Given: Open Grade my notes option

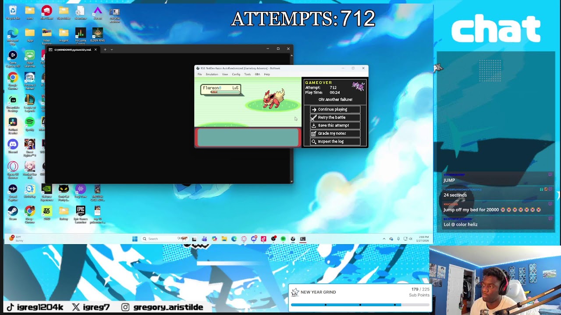Looking at the screenshot, I should pyautogui.click(x=335, y=133).
